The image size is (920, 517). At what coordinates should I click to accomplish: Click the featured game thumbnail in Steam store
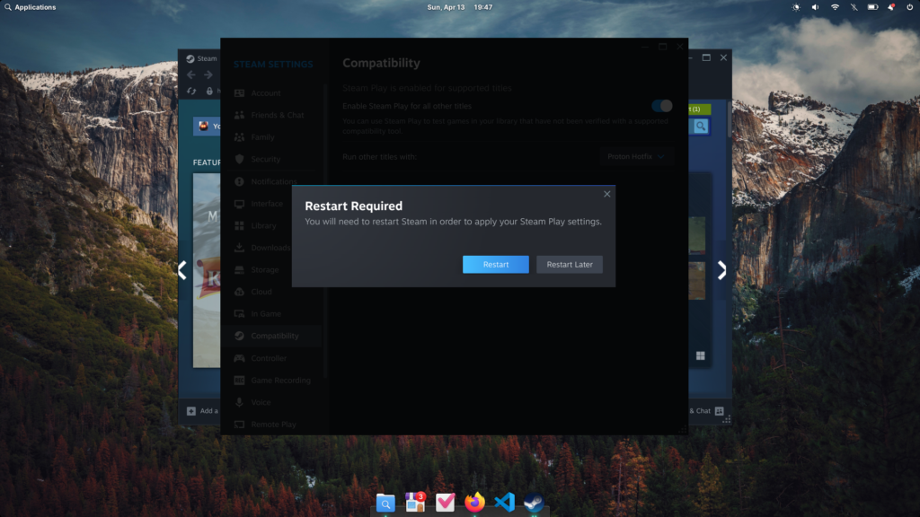point(207,270)
